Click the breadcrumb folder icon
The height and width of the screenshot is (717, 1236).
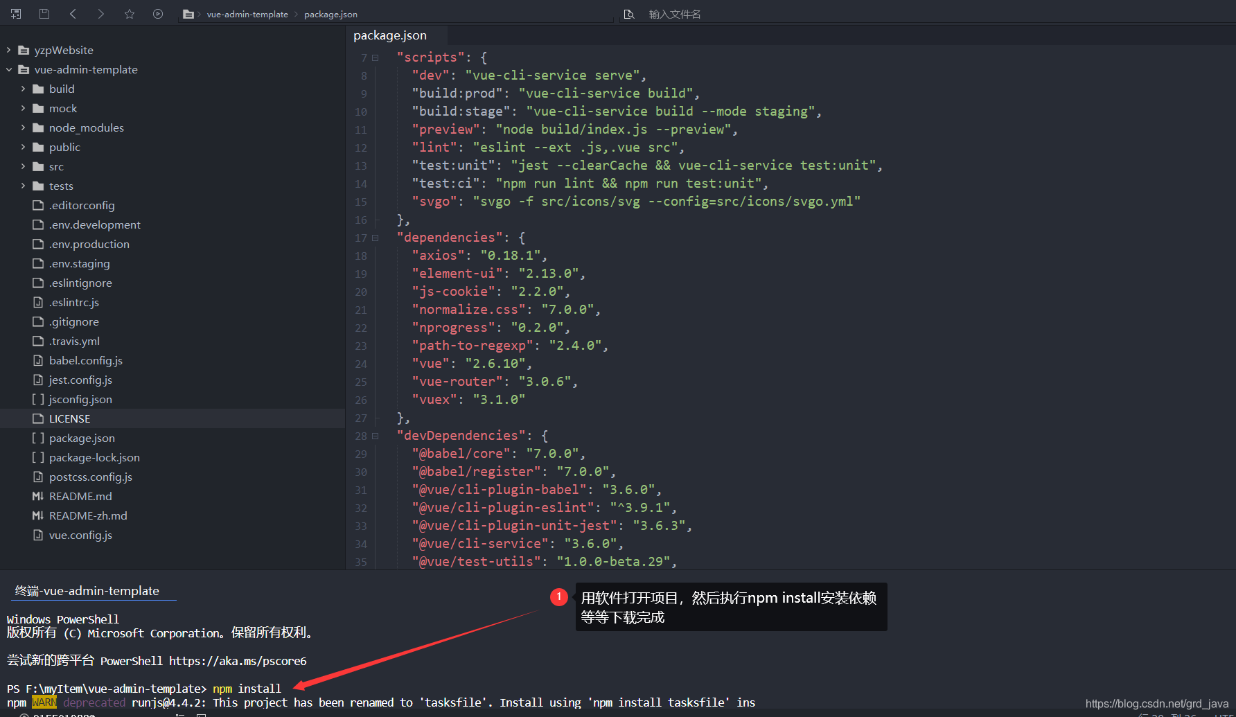point(188,14)
